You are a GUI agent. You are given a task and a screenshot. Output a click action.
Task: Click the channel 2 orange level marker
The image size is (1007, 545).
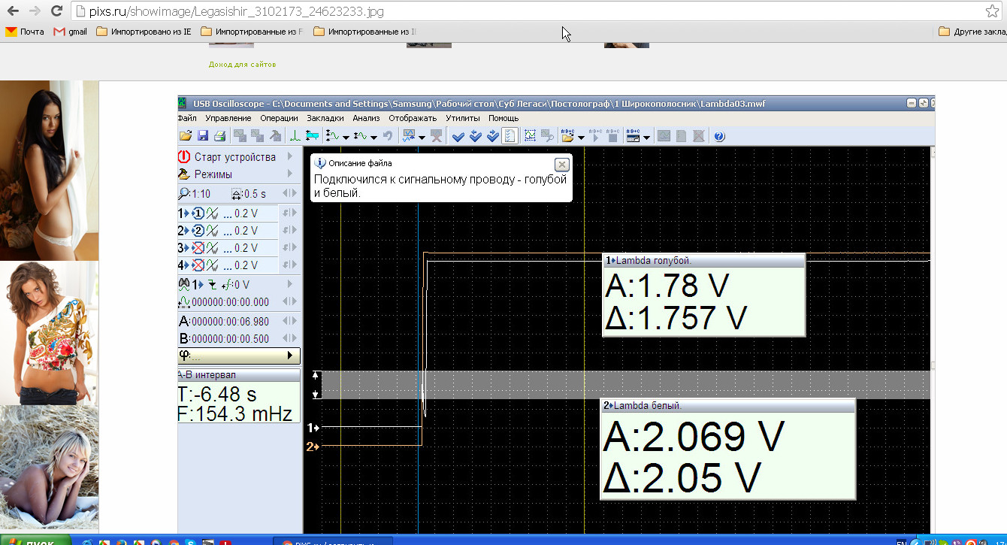tap(313, 447)
